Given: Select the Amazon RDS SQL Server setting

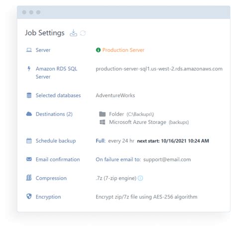Looking at the screenshot, I should [56, 73].
